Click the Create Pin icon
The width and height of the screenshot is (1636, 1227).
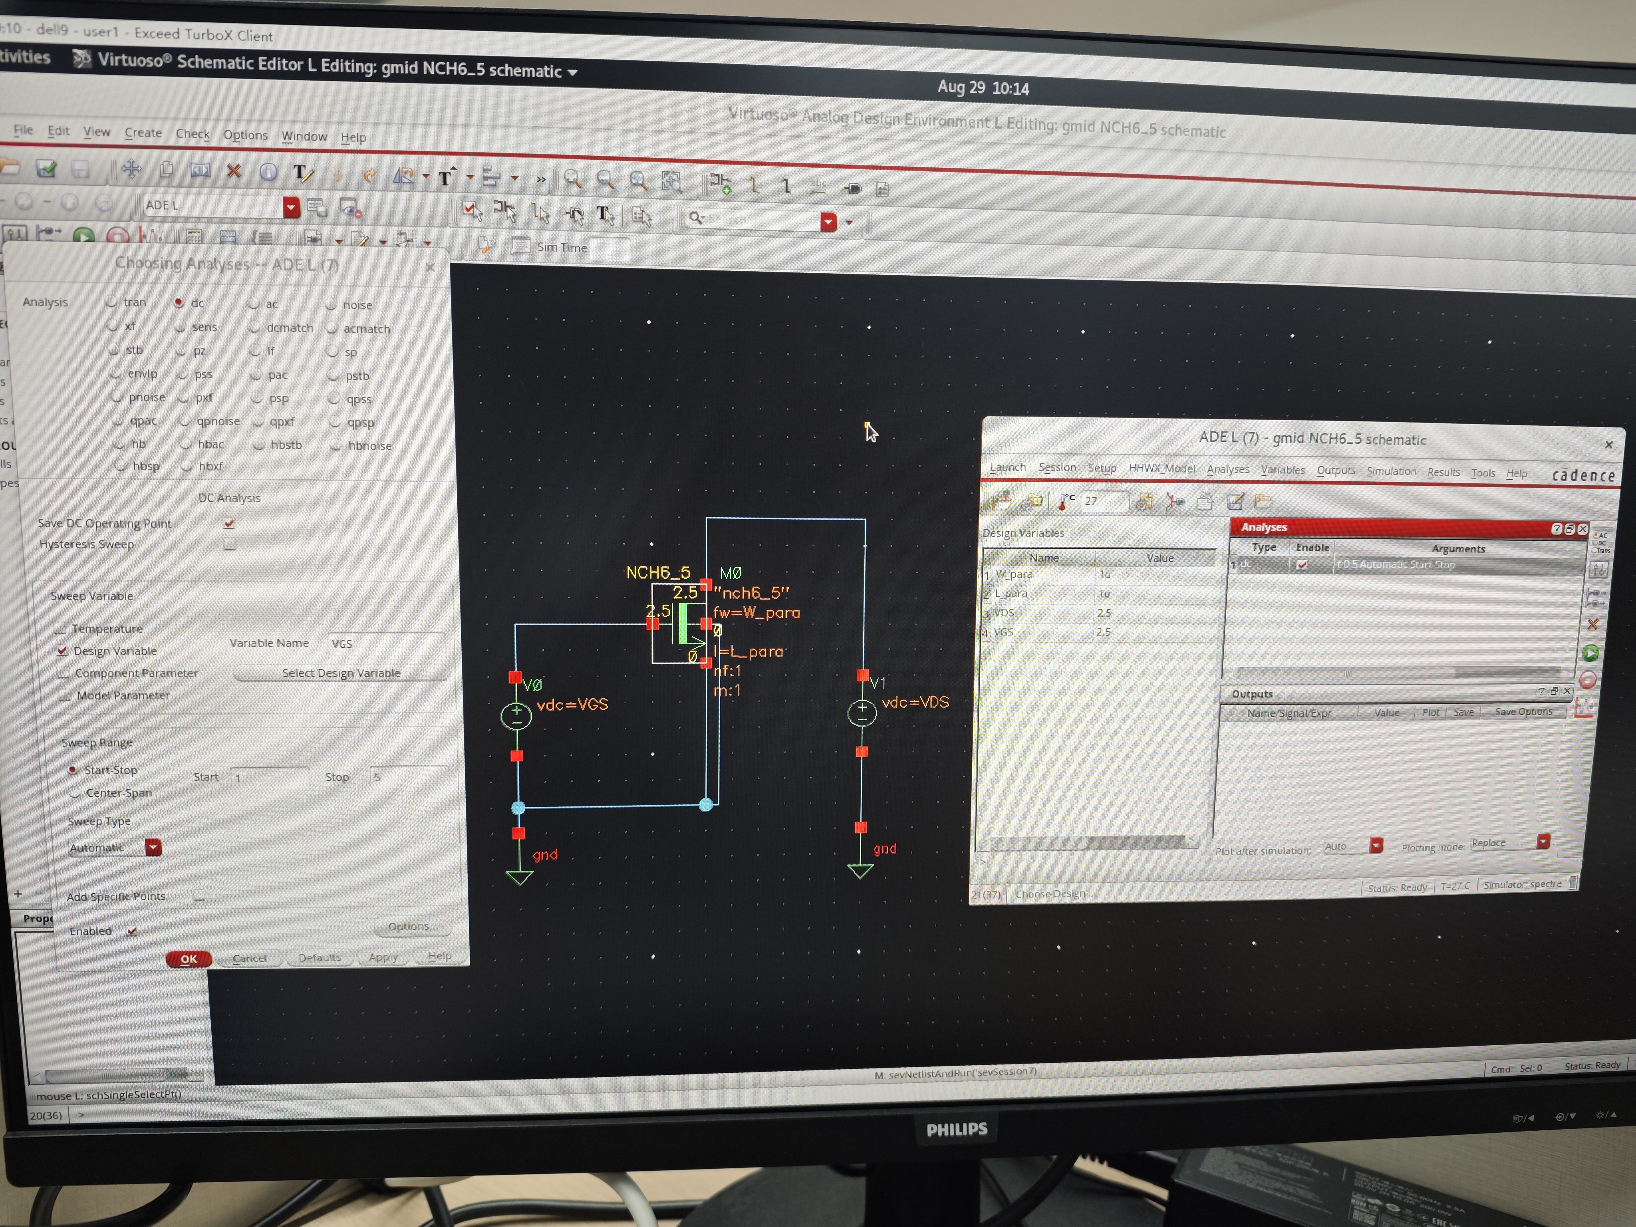click(852, 188)
